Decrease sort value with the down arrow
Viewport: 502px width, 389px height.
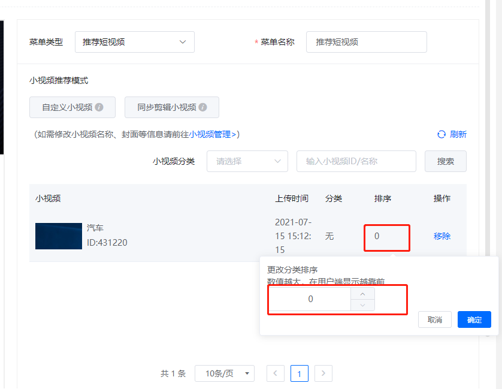(362, 305)
